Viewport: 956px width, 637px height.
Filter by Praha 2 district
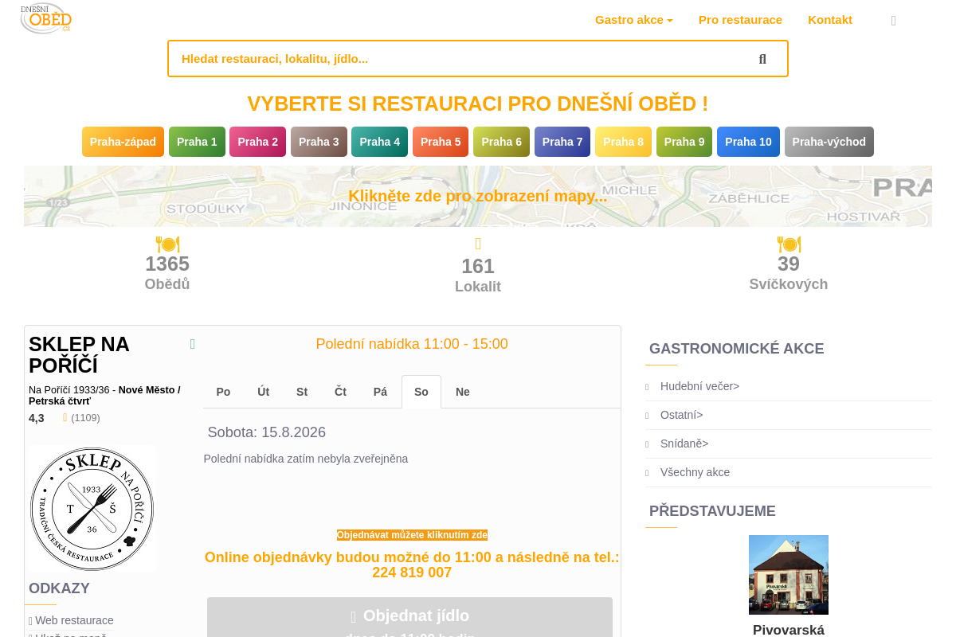pos(258,142)
